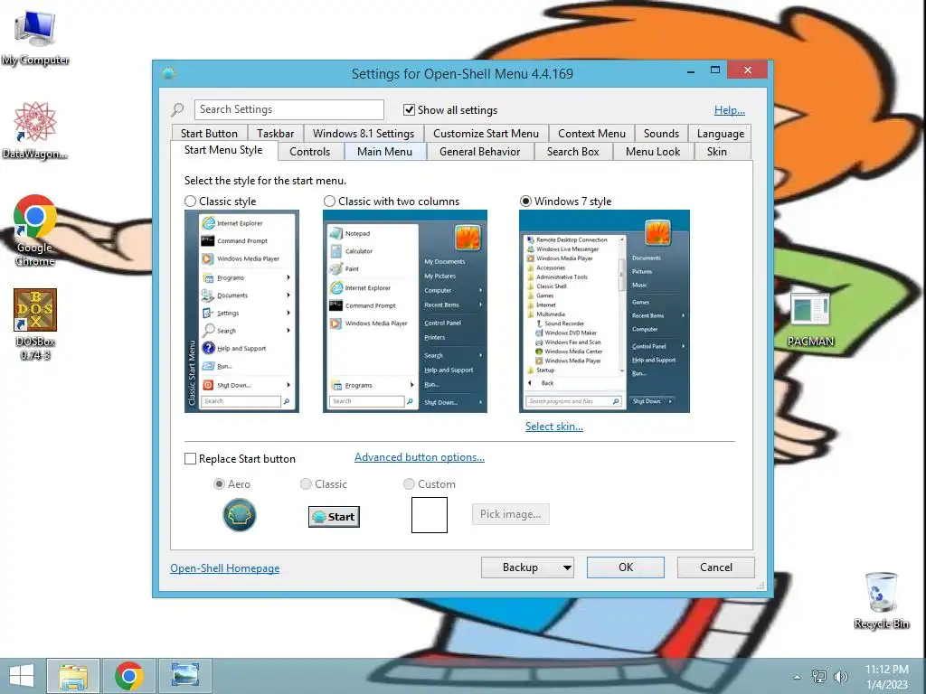Viewport: 926px width, 694px height.
Task: Open Google Chrome desktop shortcut
Action: 35,230
